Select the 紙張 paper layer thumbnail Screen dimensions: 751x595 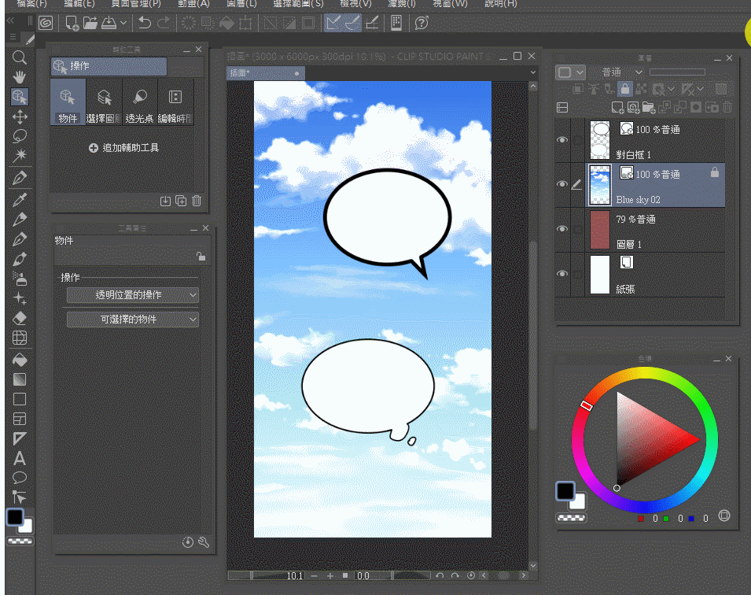click(600, 274)
